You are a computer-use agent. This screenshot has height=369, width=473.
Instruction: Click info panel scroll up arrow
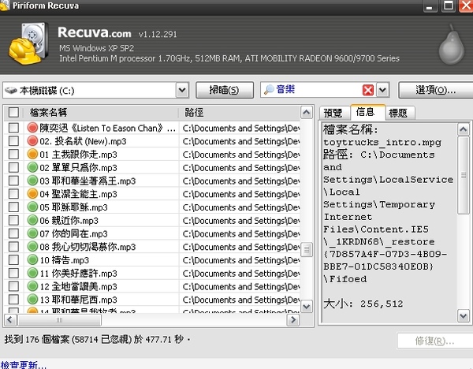click(464, 130)
